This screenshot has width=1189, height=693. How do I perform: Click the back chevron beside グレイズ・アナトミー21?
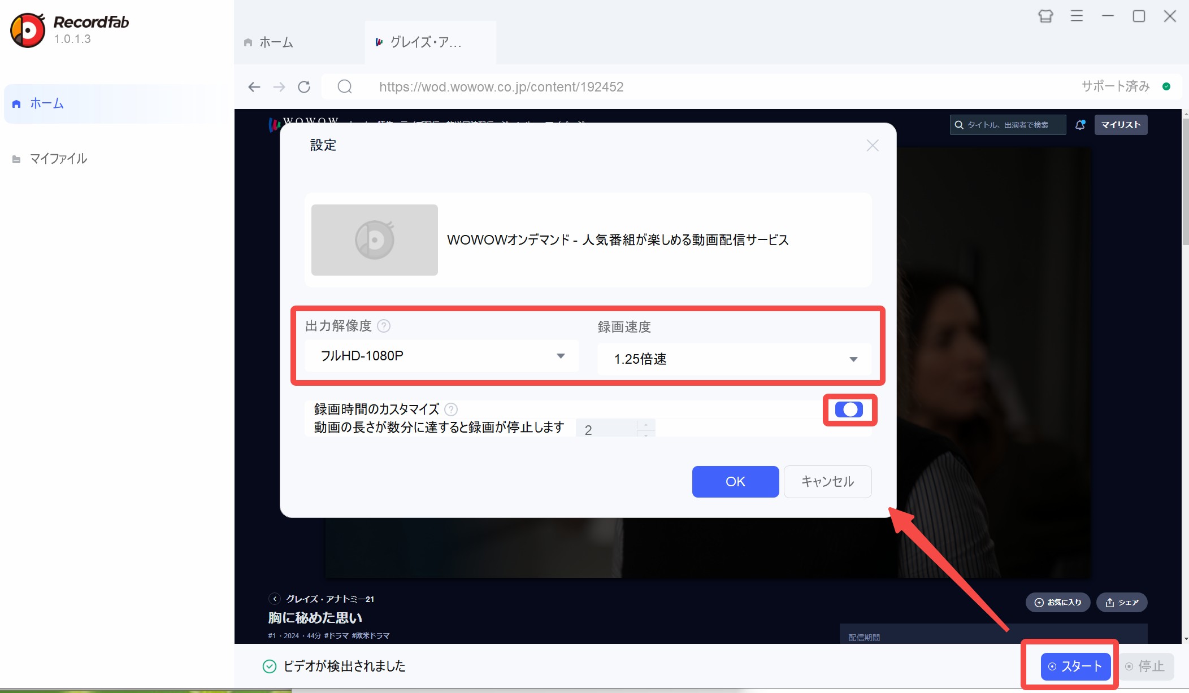275,599
